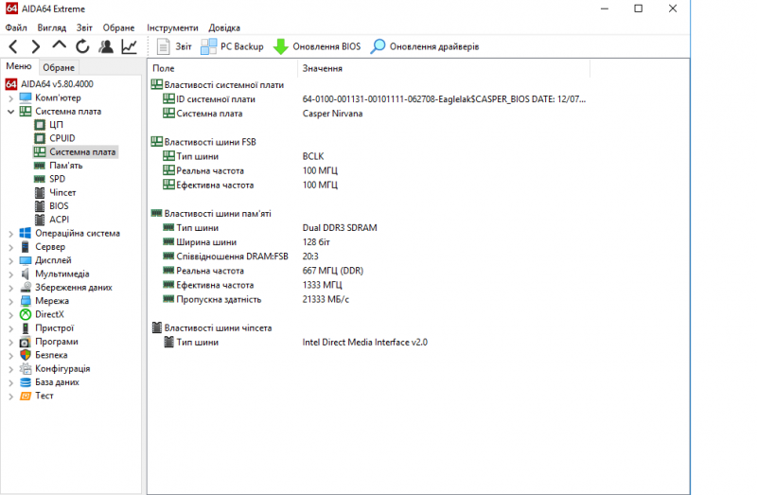
Task: Click the Forward navigation arrow
Action: pos(36,46)
